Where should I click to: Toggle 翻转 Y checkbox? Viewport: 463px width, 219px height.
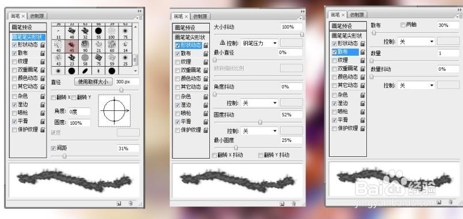pos(74,97)
